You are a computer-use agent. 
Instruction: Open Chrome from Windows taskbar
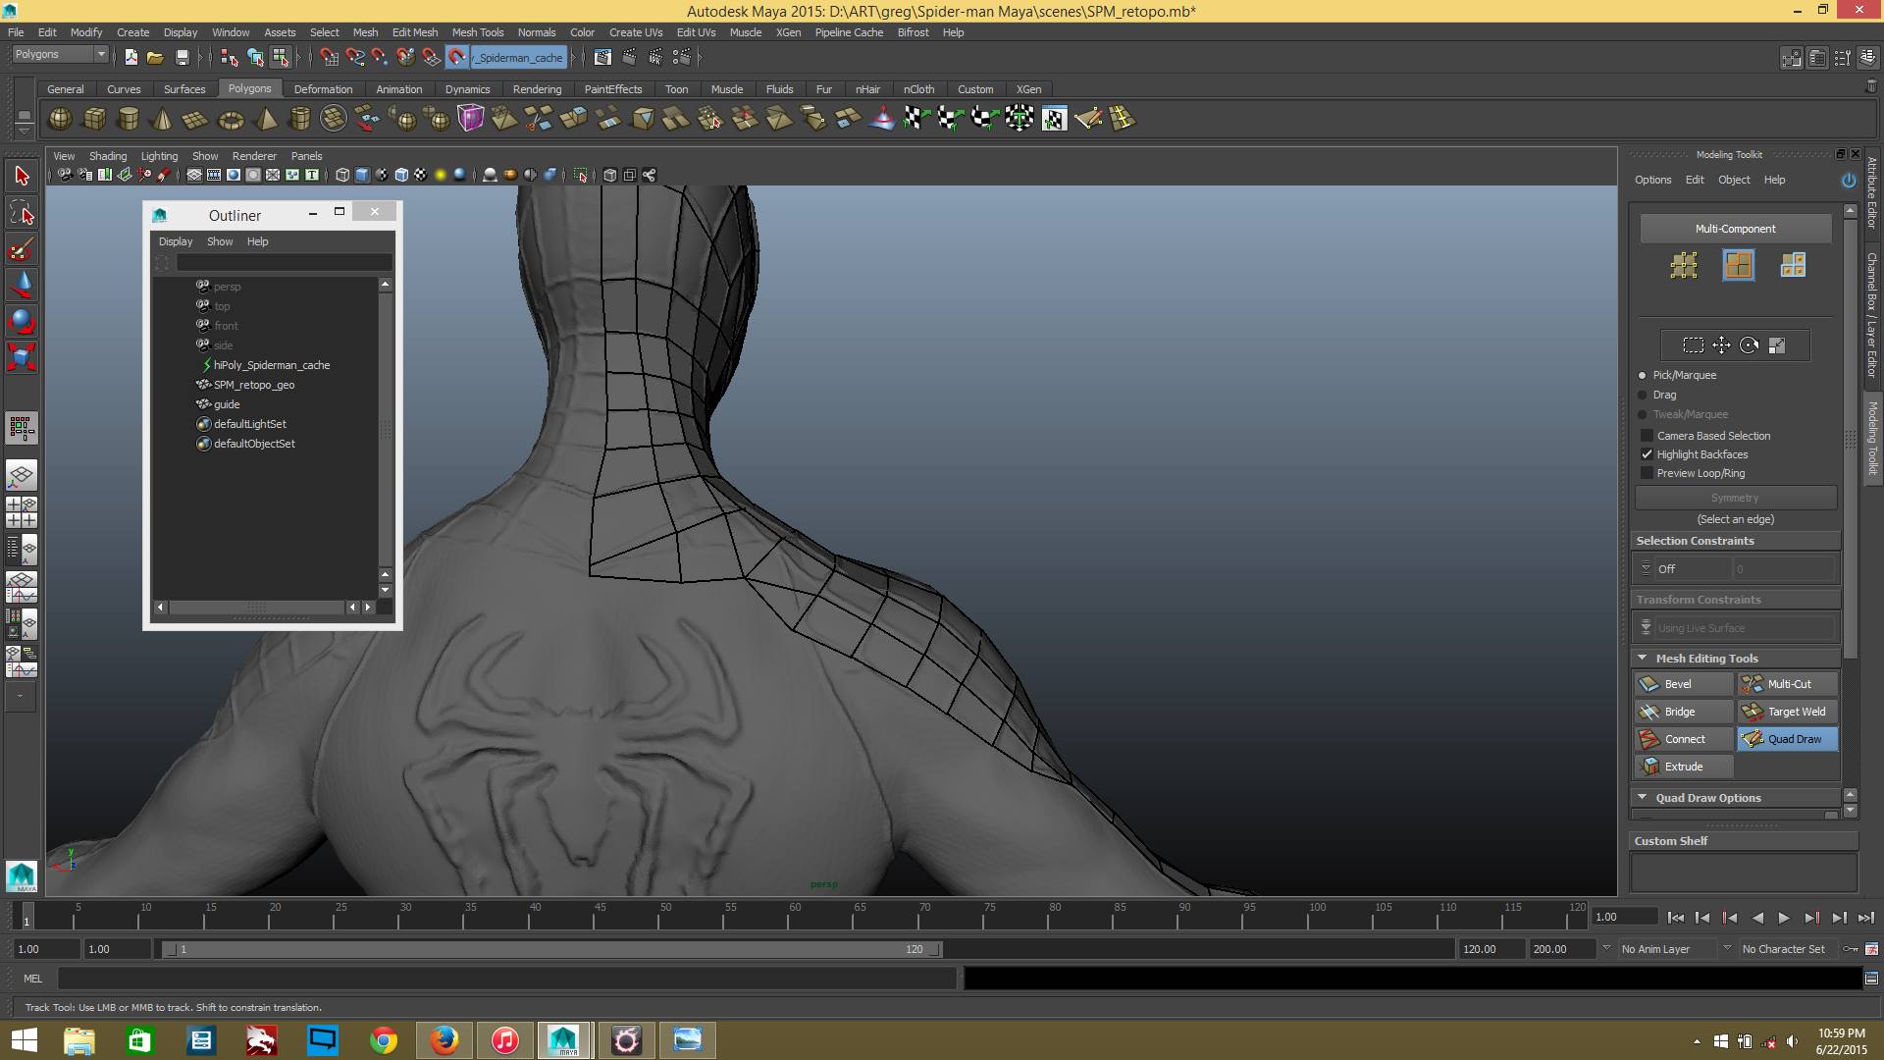point(384,1040)
